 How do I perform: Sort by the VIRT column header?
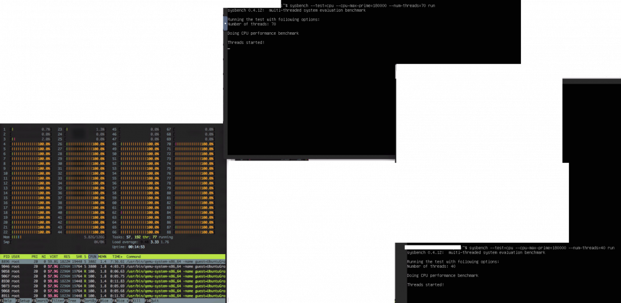pyautogui.click(x=54, y=257)
